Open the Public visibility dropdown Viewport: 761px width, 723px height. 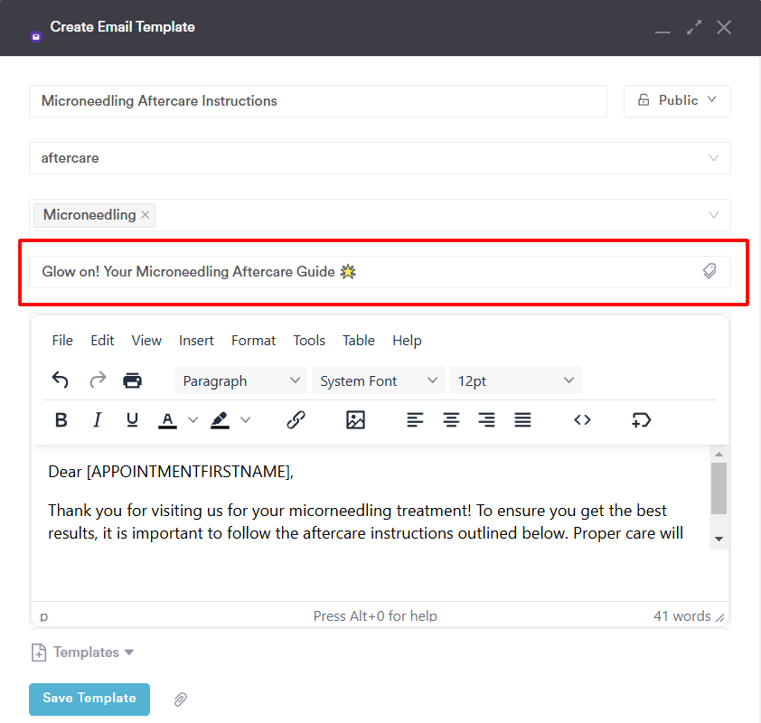point(677,101)
